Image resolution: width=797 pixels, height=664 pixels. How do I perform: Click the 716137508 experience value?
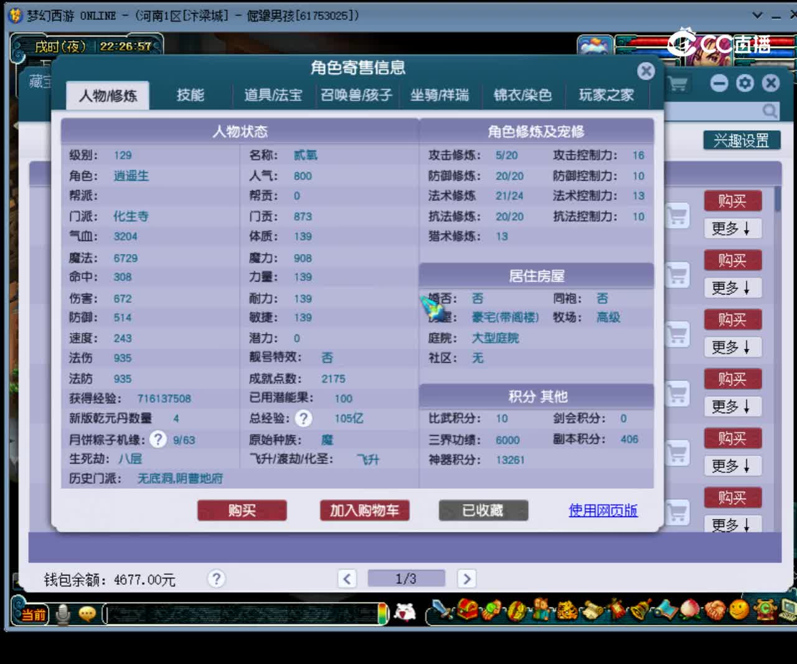tap(164, 399)
